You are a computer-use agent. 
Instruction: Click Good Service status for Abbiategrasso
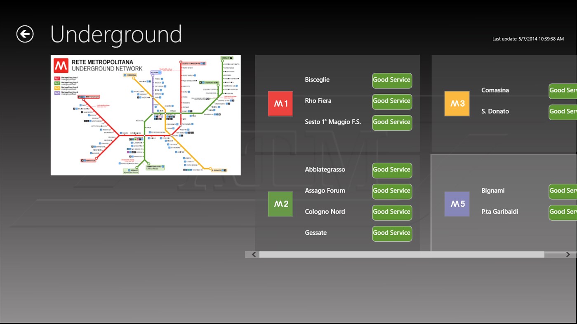392,170
